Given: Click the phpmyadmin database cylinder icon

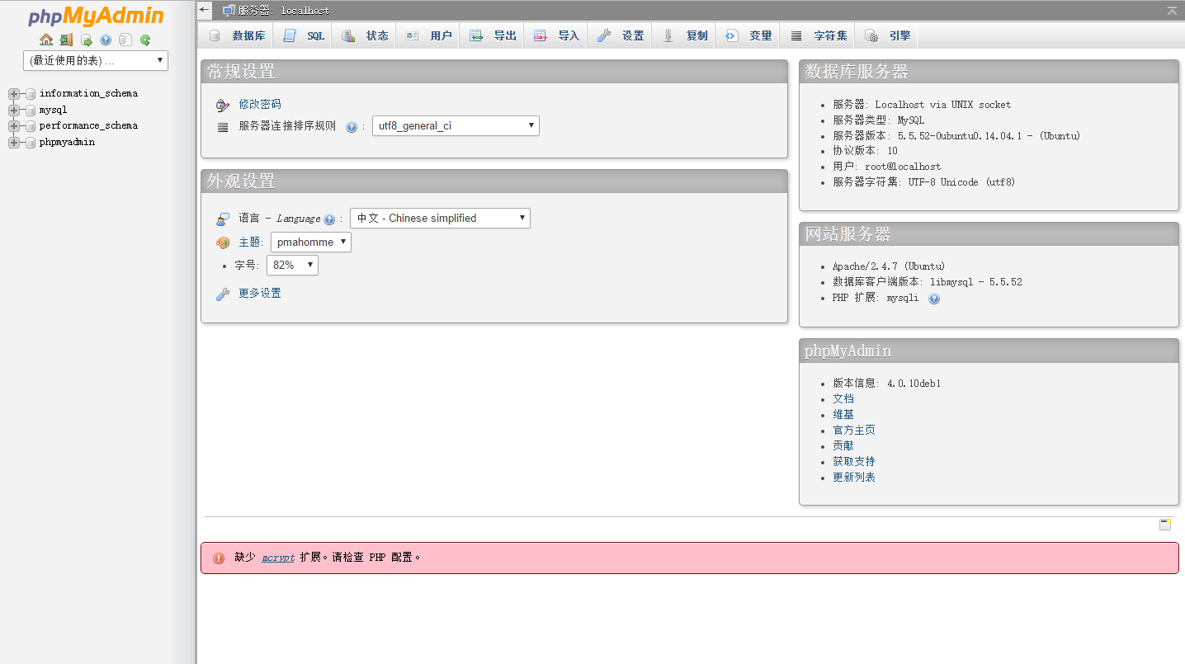Looking at the screenshot, I should coord(31,143).
